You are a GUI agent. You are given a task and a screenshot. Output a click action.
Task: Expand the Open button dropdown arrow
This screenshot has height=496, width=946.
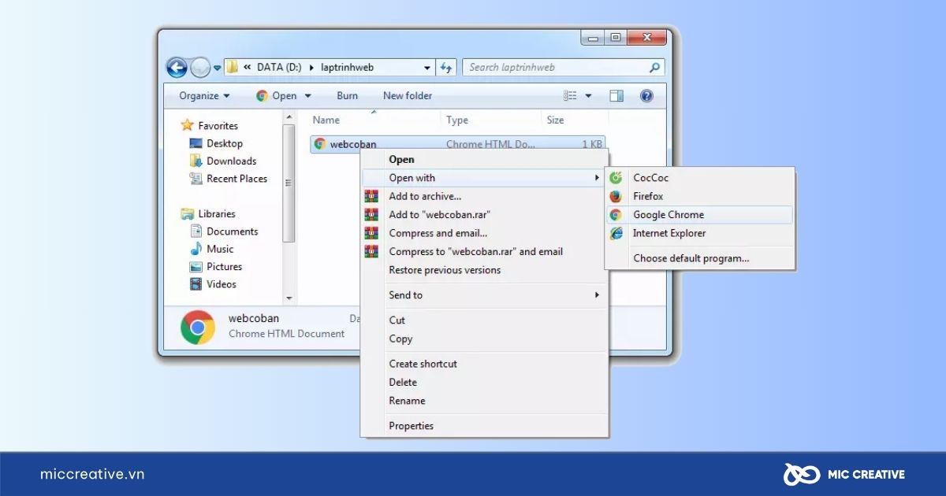click(307, 96)
